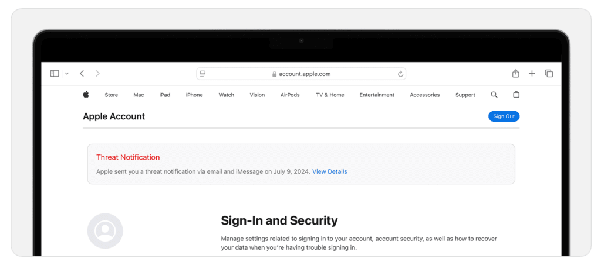This screenshot has height=262, width=601.
Task: Click the Sign-In and Security heading
Action: 279,220
